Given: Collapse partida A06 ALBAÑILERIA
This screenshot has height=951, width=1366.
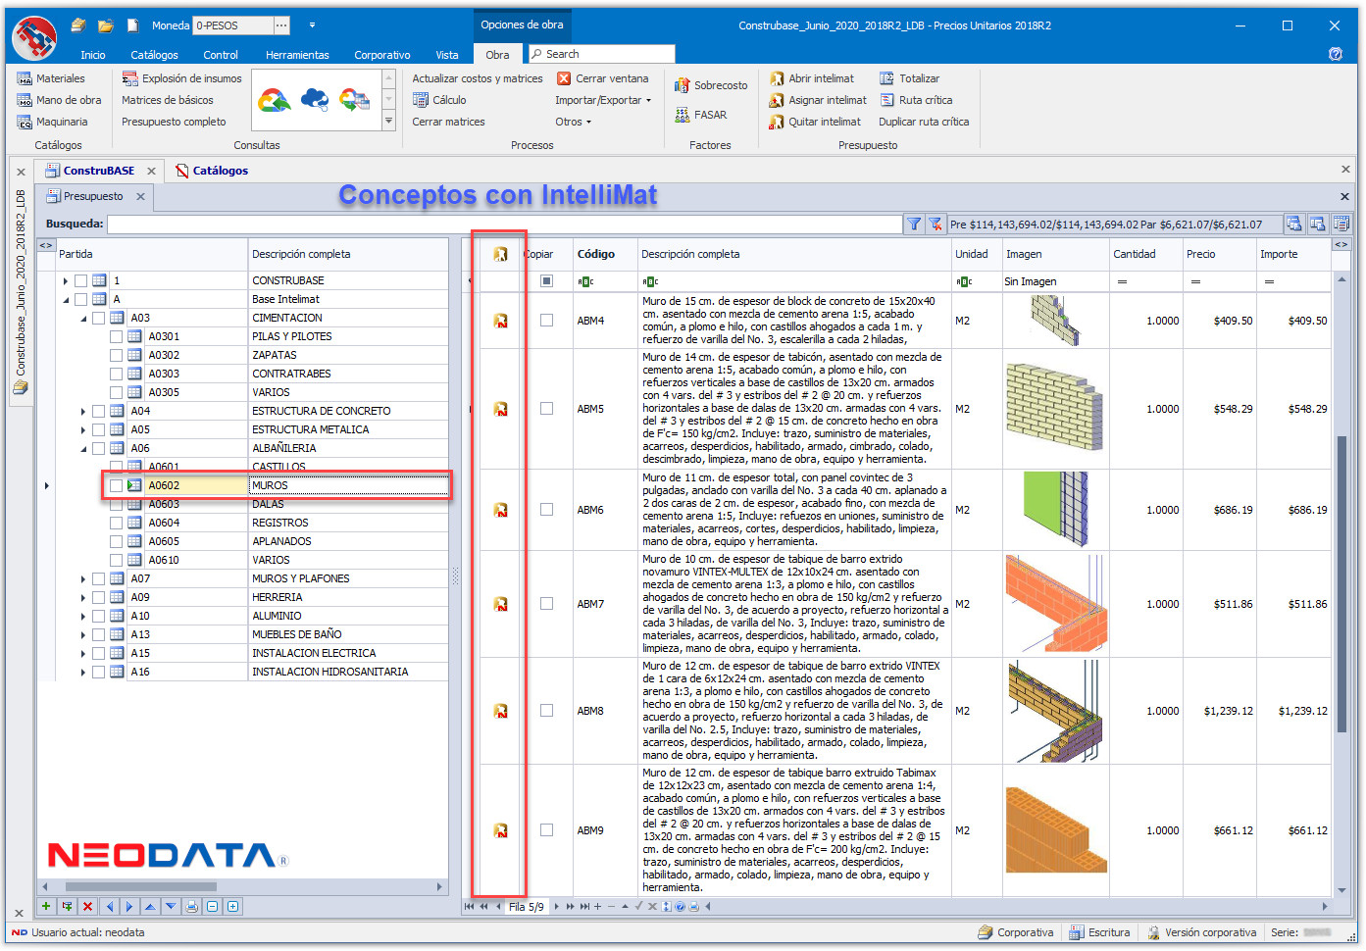Looking at the screenshot, I should (83, 448).
